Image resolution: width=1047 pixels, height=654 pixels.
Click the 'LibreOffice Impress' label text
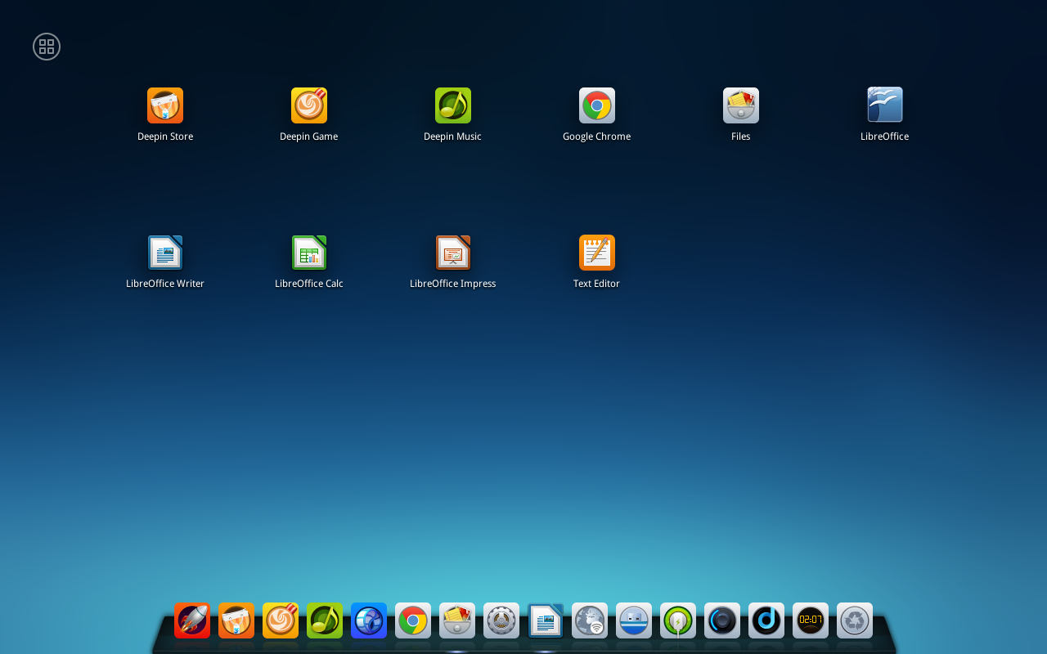[x=452, y=284]
